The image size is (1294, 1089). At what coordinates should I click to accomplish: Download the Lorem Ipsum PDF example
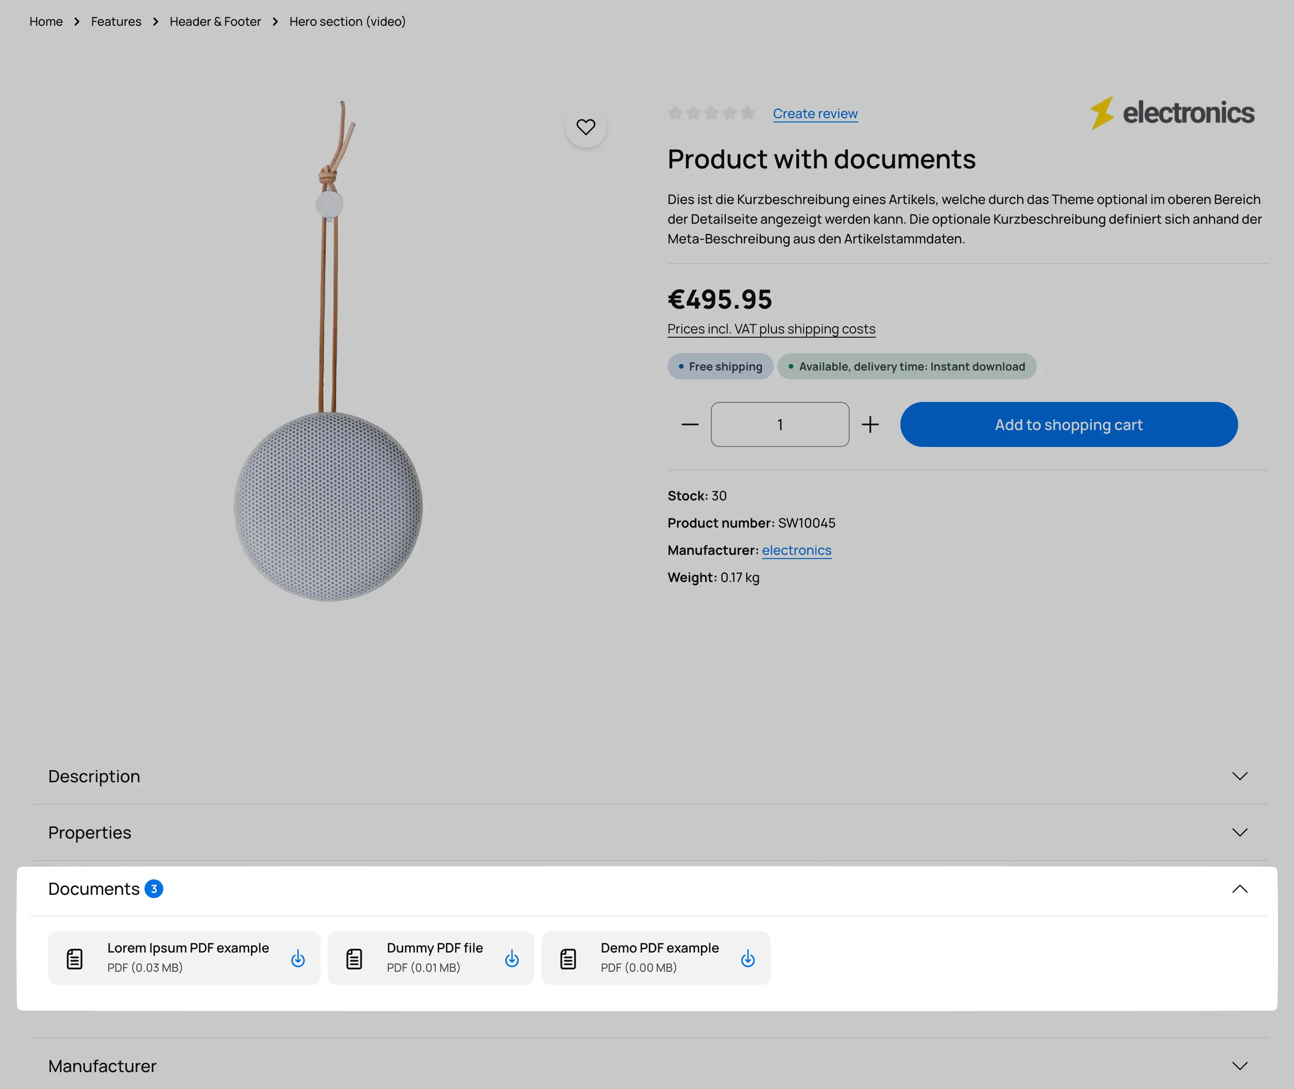(x=298, y=958)
